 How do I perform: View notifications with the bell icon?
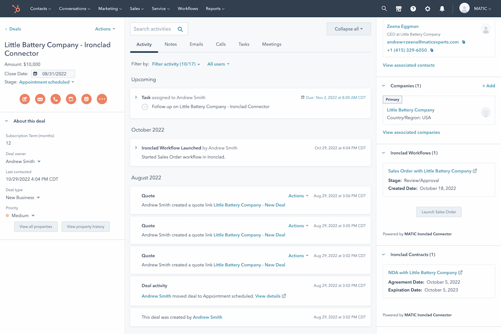coord(442,8)
